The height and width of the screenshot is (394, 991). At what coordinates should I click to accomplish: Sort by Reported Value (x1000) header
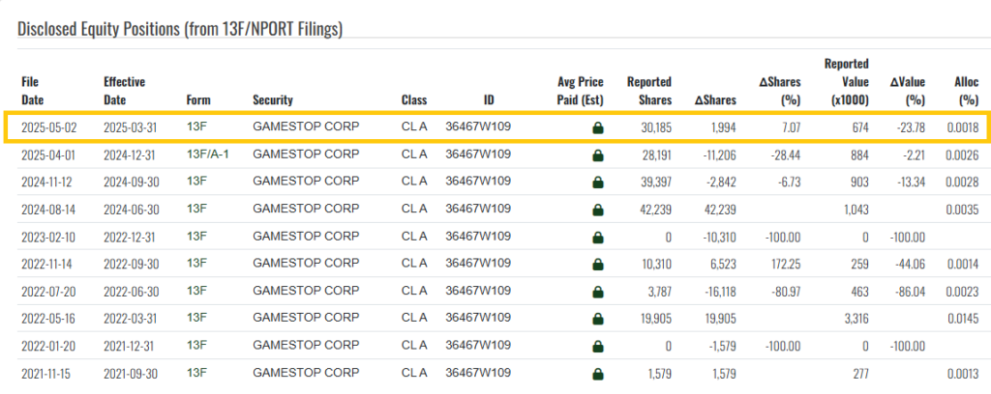coord(847,82)
